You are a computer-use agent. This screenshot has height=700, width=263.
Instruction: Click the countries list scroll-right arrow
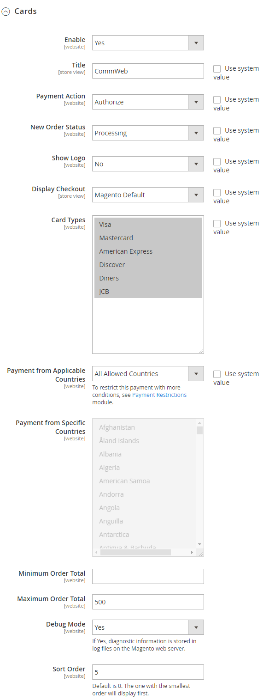[x=192, y=552]
